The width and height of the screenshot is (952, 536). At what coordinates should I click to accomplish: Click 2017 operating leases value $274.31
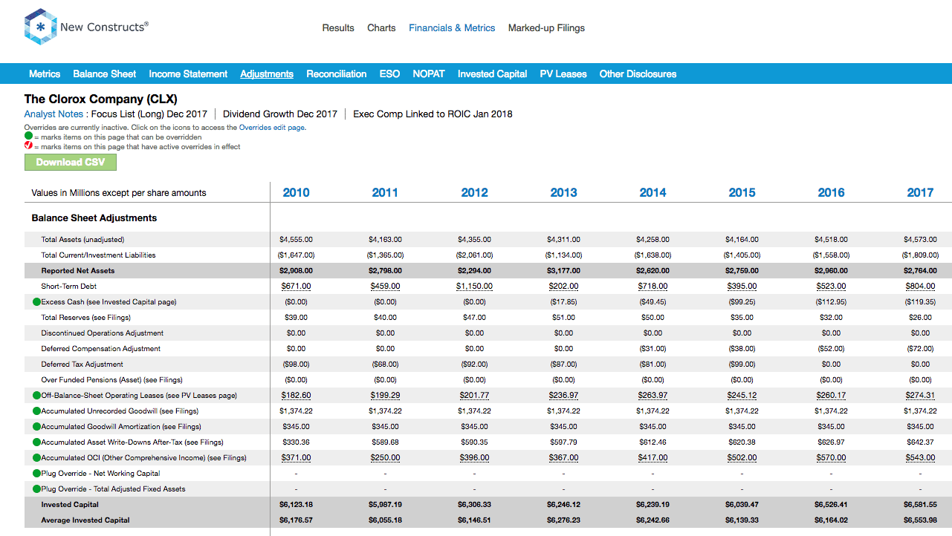(x=920, y=396)
